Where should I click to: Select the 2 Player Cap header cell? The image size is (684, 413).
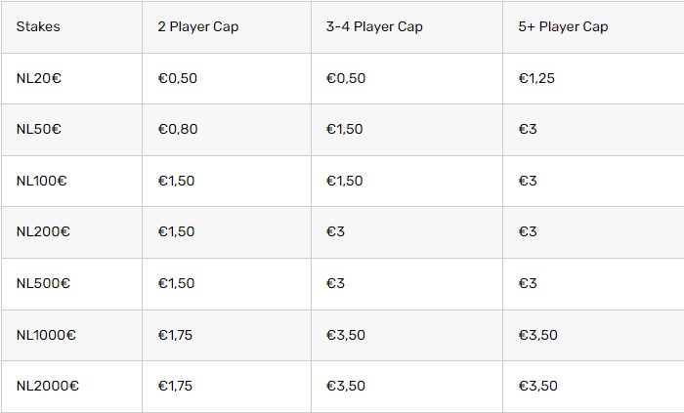click(x=198, y=26)
